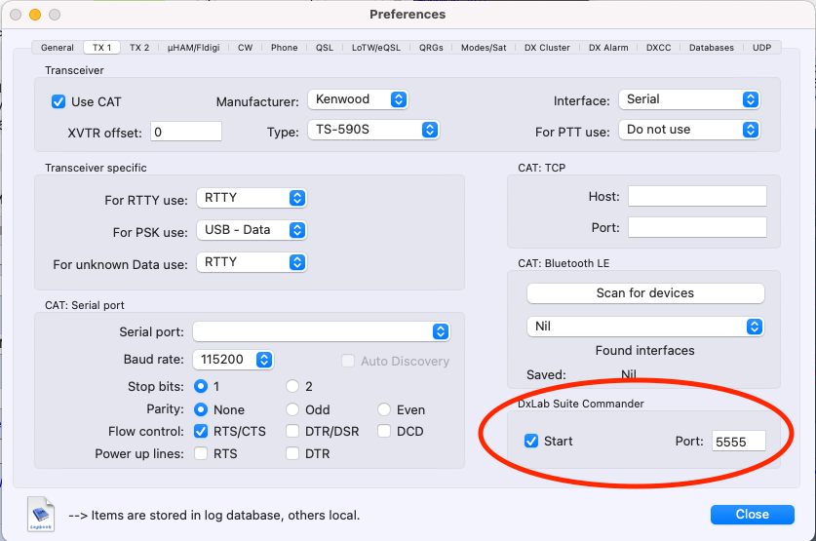Image resolution: width=816 pixels, height=541 pixels.
Task: Enable DTR/DSR flow control
Action: pyautogui.click(x=292, y=431)
